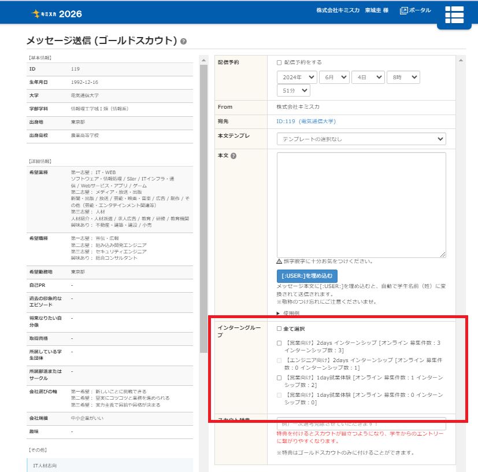Check the 配信予約をする checkbox

[279, 62]
